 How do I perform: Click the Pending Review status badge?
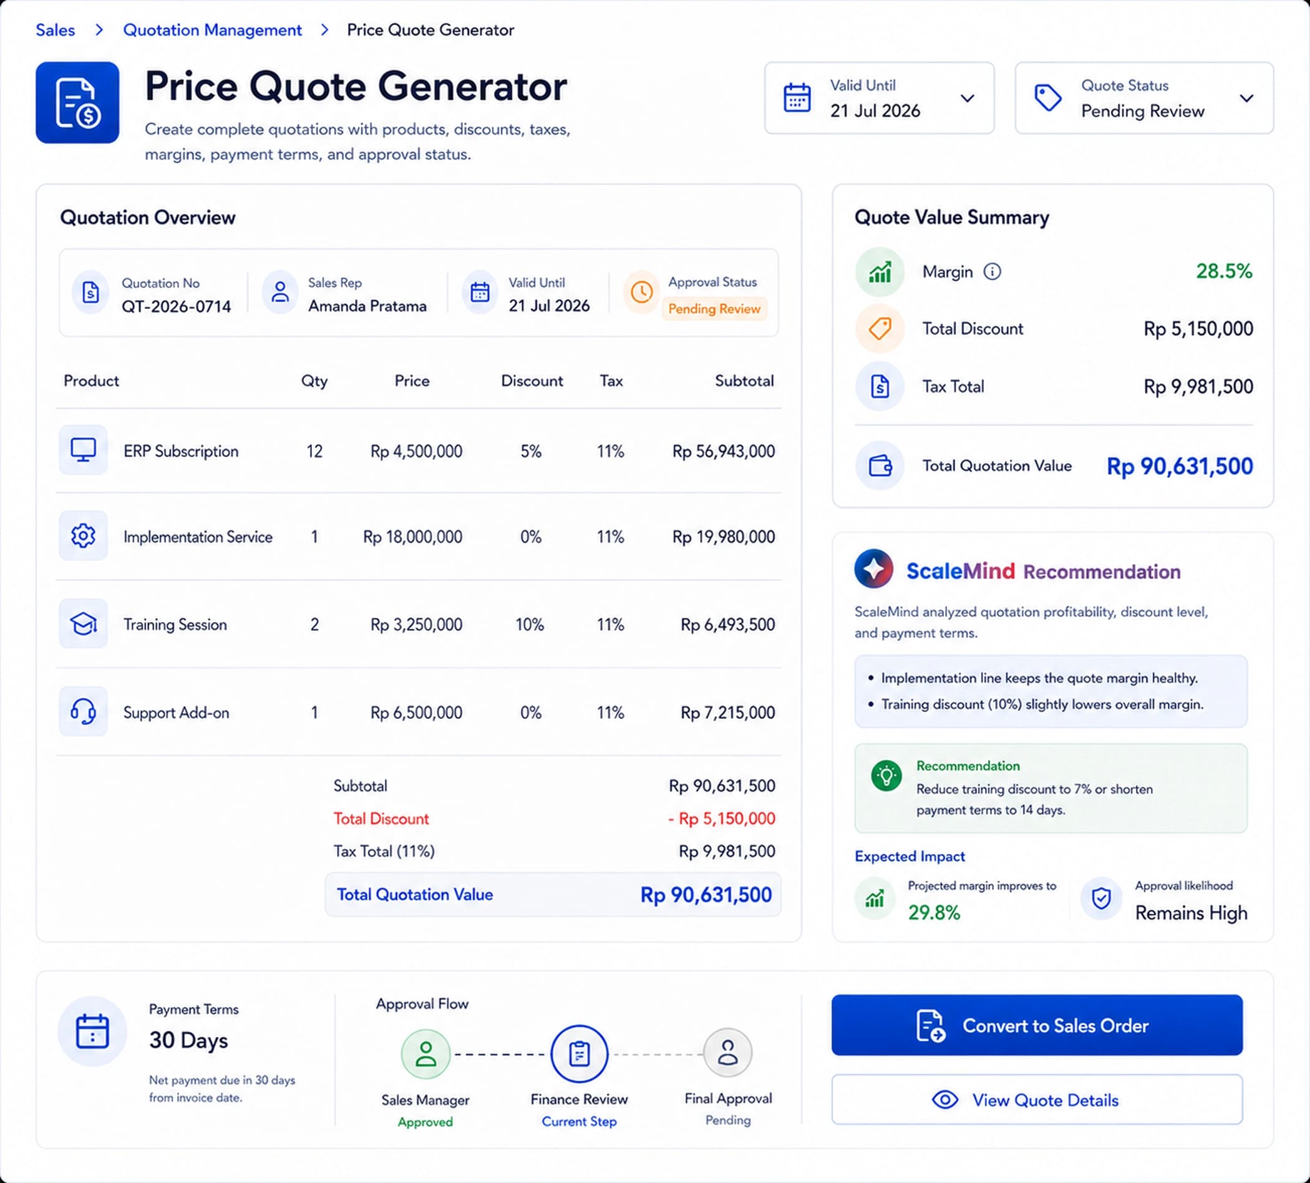[714, 309]
